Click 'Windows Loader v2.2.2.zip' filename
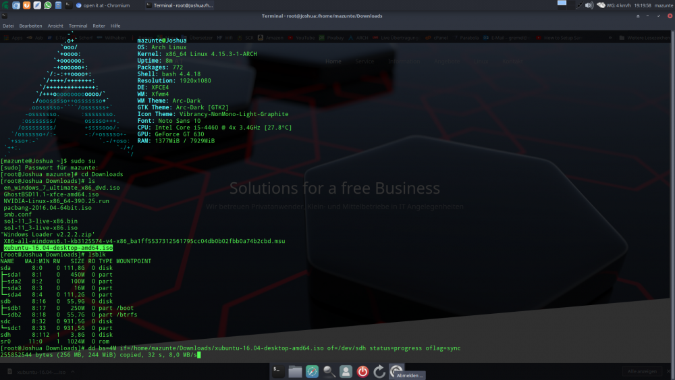The image size is (675, 380). [x=48, y=234]
